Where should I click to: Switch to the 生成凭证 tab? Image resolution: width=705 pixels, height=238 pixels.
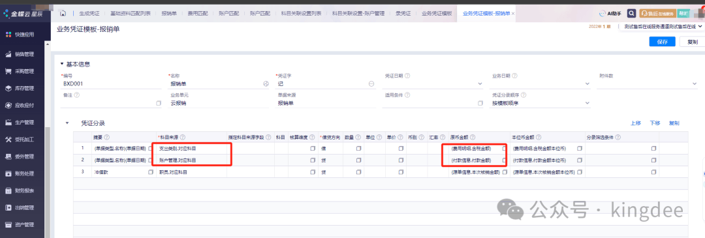coord(89,14)
